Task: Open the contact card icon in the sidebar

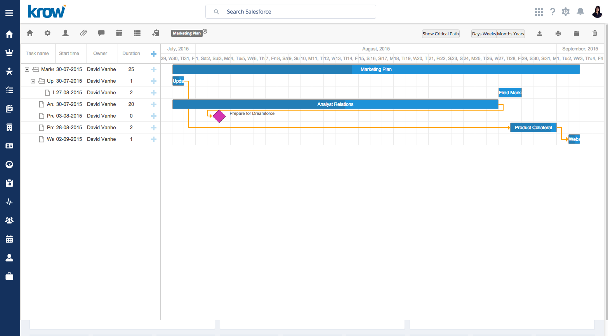Action: (x=9, y=146)
